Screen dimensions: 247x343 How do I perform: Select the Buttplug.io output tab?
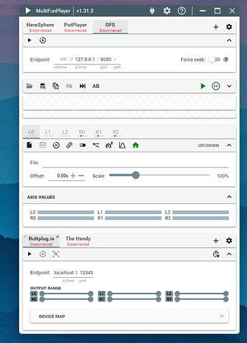(x=41, y=241)
